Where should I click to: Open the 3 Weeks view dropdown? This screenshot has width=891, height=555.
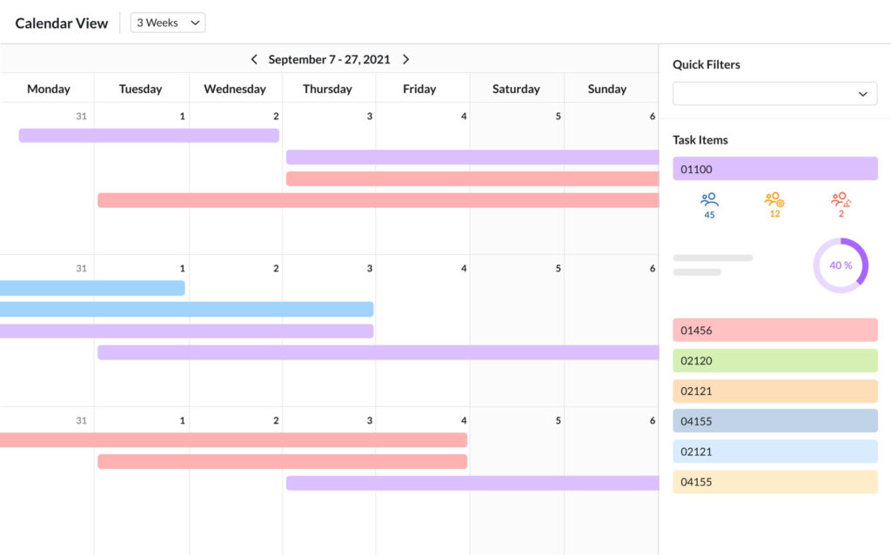coord(167,22)
